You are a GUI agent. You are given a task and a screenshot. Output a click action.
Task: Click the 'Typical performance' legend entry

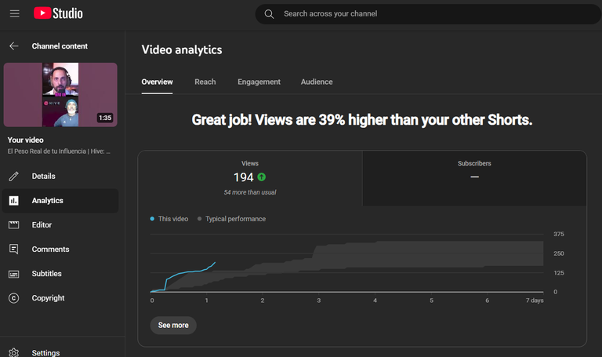231,219
